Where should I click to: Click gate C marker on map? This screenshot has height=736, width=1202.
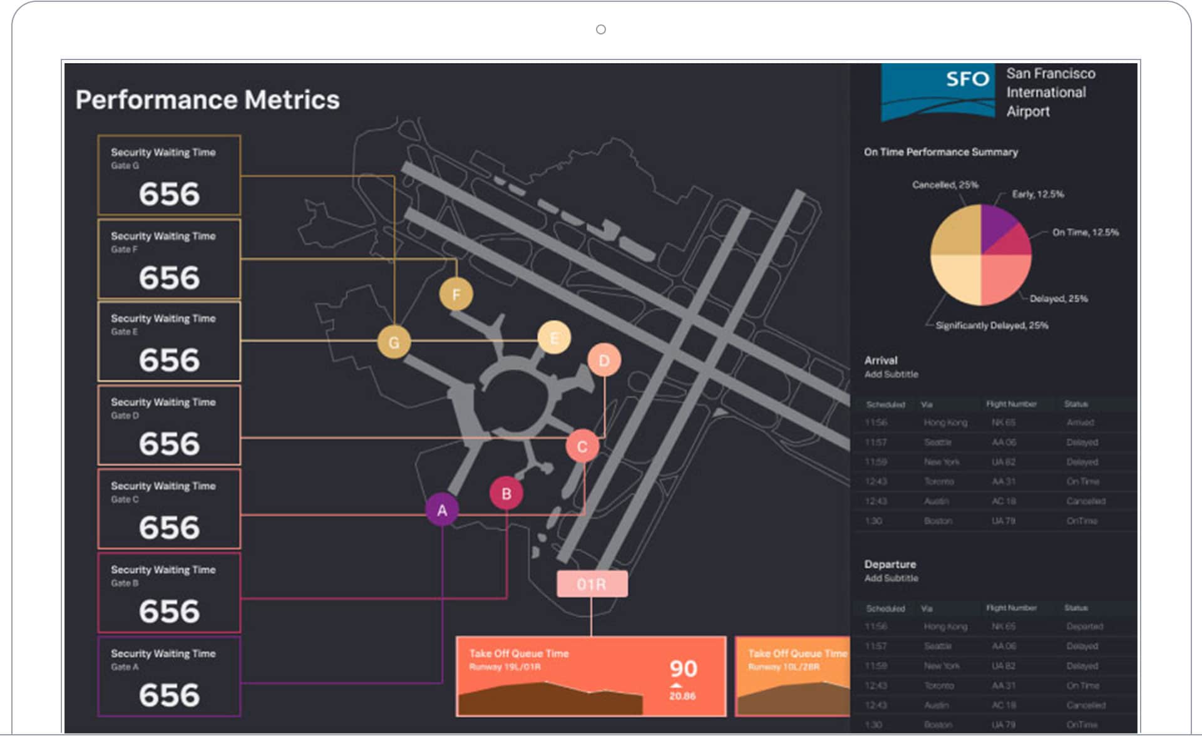pos(582,446)
